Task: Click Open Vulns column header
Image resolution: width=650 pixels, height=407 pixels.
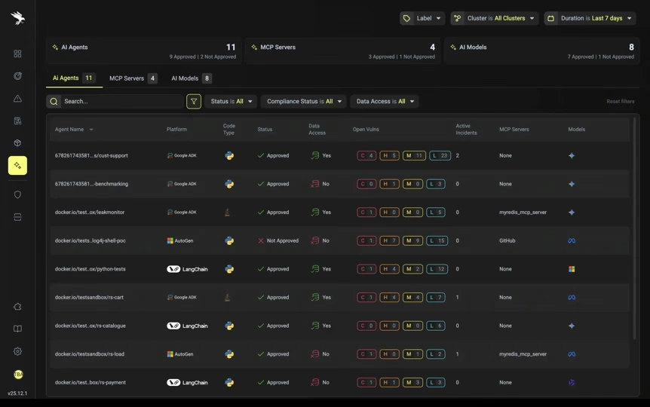Action: pyautogui.click(x=366, y=130)
